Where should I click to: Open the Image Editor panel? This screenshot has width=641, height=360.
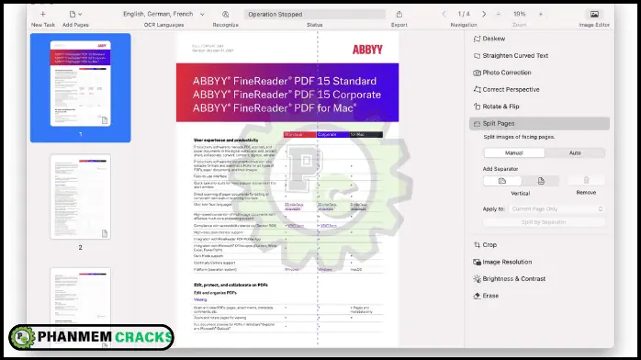tap(594, 14)
